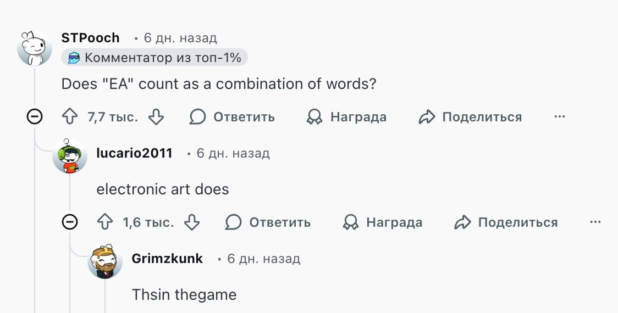Reply to lucario2011's comment
This screenshot has height=313, width=618.
coord(268,222)
